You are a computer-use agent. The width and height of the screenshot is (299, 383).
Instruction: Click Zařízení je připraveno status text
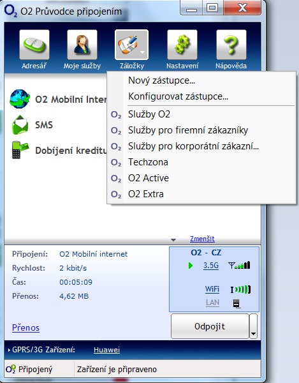tap(117, 370)
